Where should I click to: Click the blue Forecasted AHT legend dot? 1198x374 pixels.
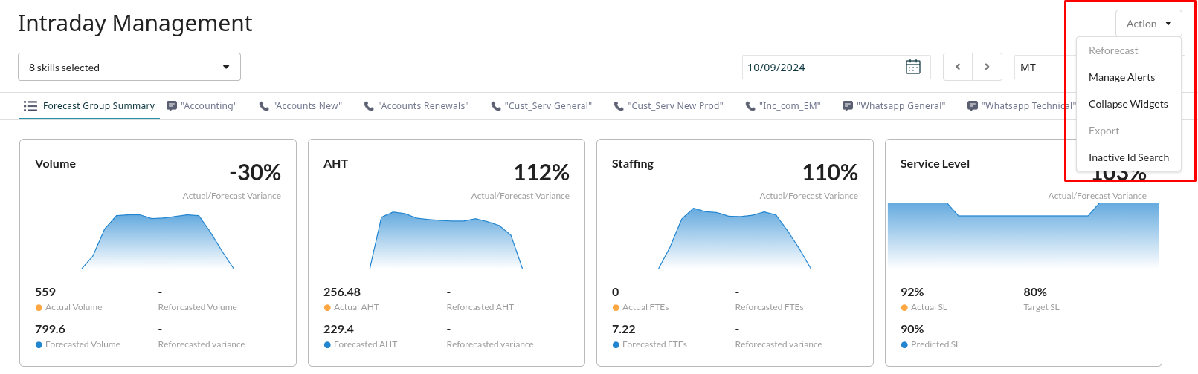[x=327, y=344]
